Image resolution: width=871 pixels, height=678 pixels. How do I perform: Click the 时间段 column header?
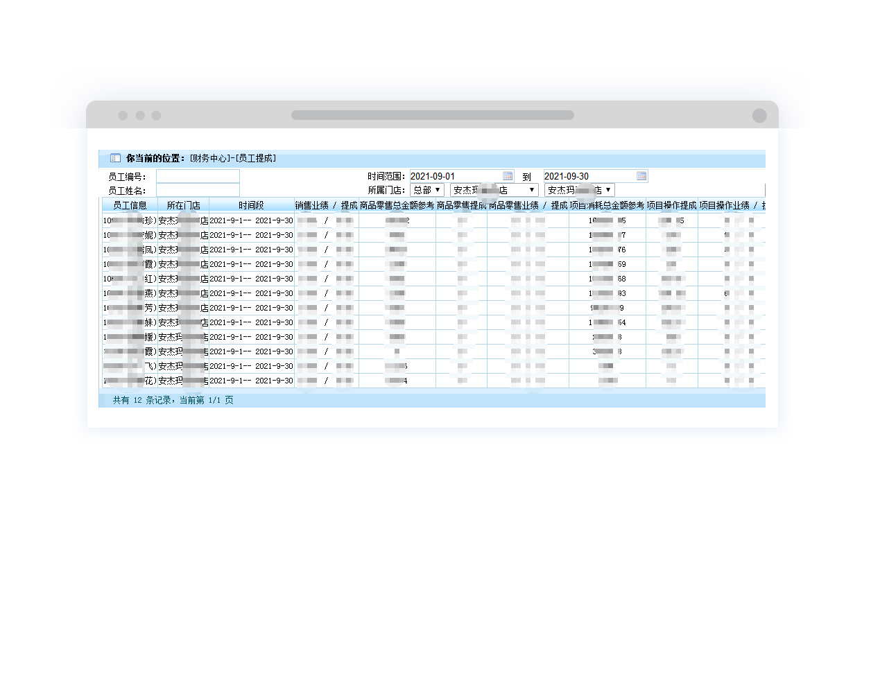251,205
